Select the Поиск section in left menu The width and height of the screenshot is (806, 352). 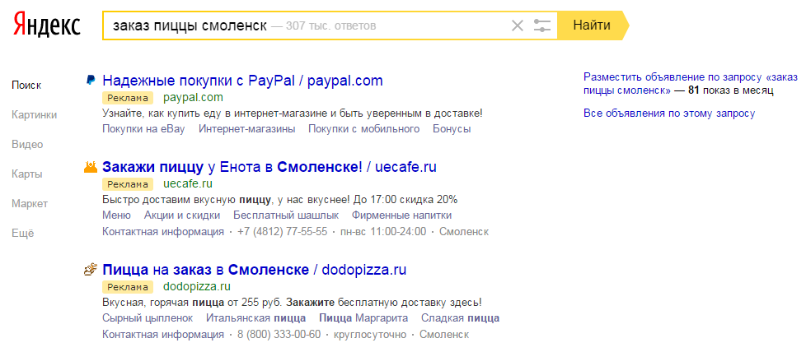pyautogui.click(x=26, y=86)
